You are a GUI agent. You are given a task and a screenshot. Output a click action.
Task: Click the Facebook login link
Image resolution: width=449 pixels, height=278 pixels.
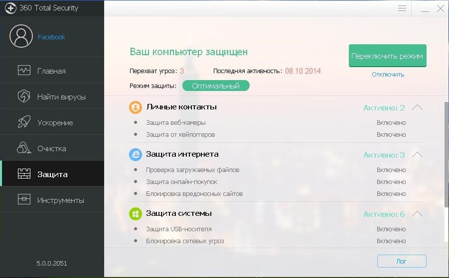(51, 37)
